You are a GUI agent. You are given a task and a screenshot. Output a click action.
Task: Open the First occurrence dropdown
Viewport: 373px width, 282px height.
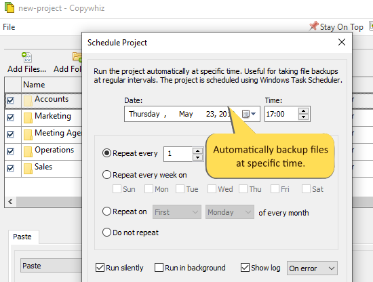click(177, 212)
